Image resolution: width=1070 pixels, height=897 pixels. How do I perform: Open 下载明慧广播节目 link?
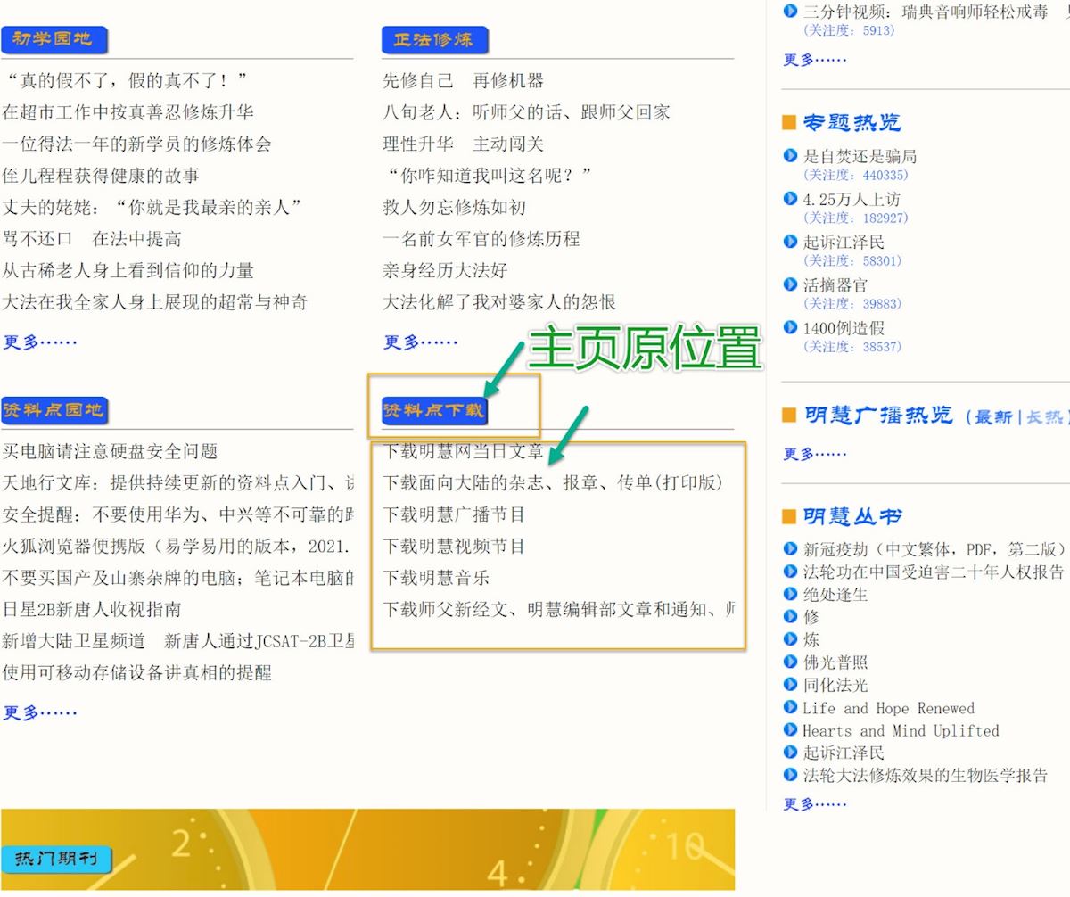click(454, 514)
